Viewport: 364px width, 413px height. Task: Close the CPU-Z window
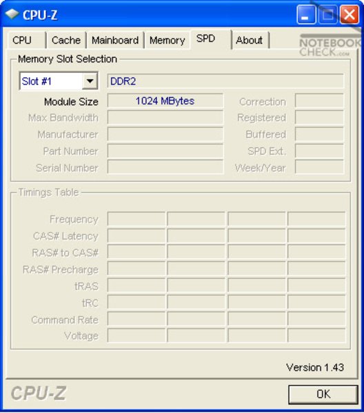tap(350, 14)
